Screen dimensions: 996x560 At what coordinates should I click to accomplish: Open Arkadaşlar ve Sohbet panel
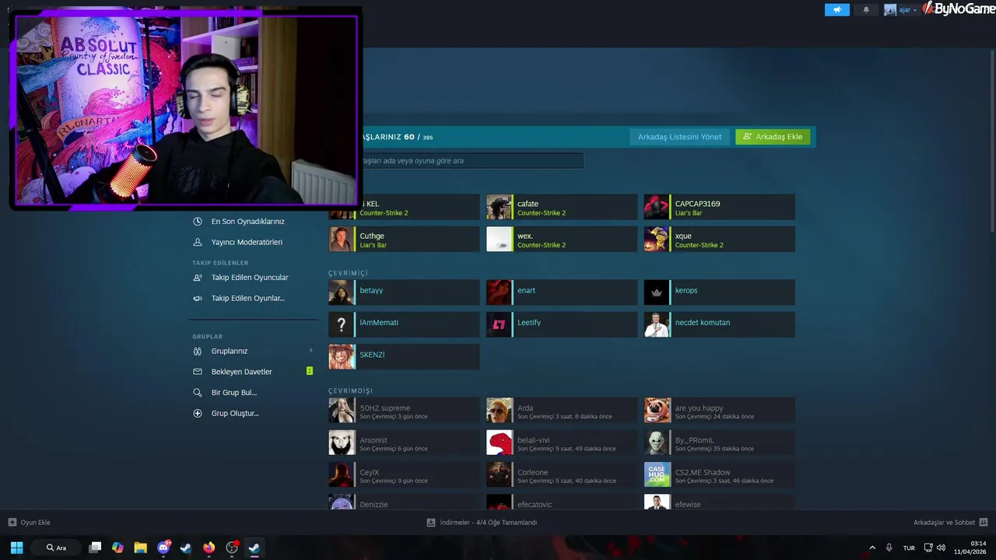(950, 523)
